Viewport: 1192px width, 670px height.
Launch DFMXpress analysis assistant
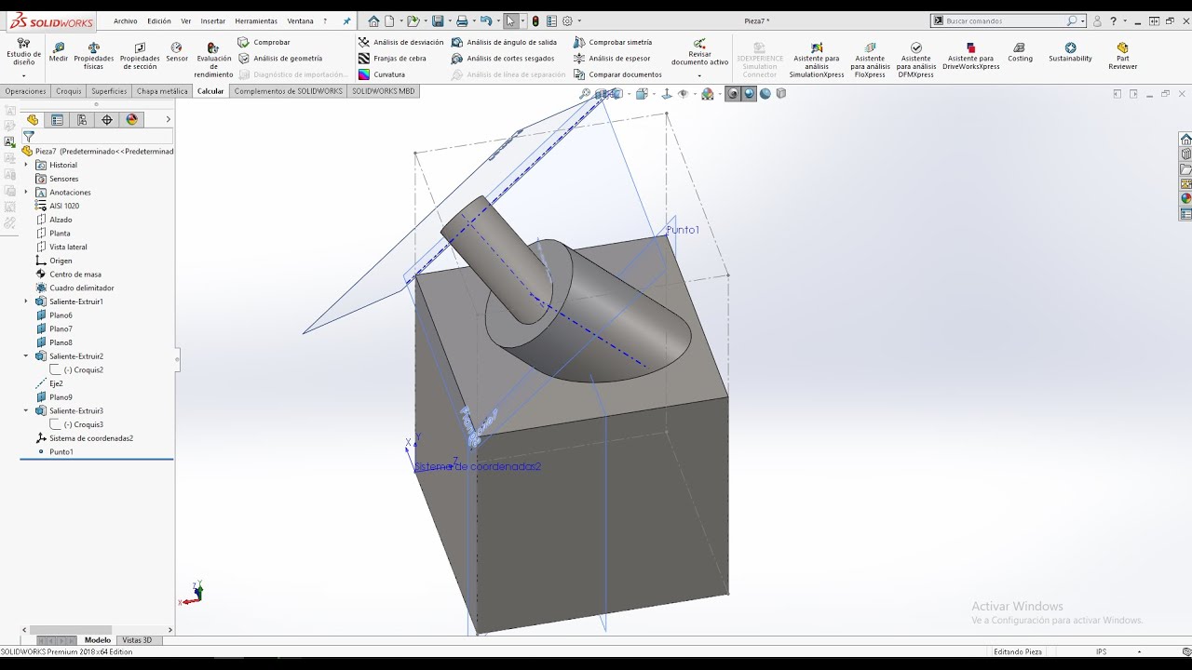(x=916, y=60)
